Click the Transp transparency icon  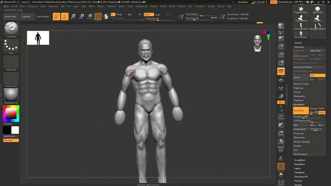281,158
